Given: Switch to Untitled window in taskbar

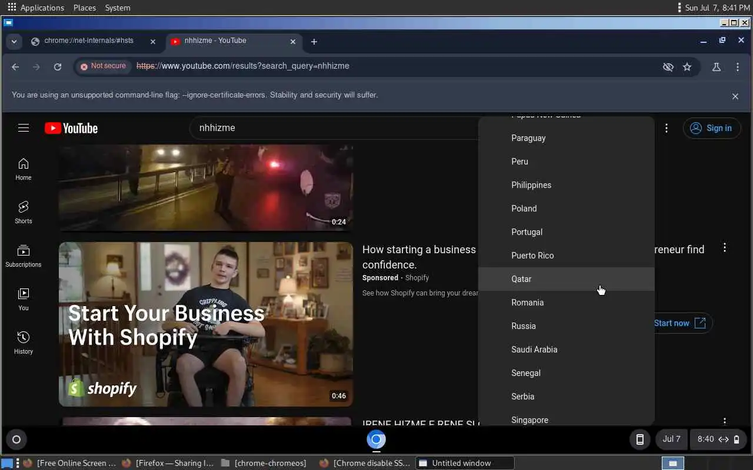Looking at the screenshot, I should click(465, 463).
